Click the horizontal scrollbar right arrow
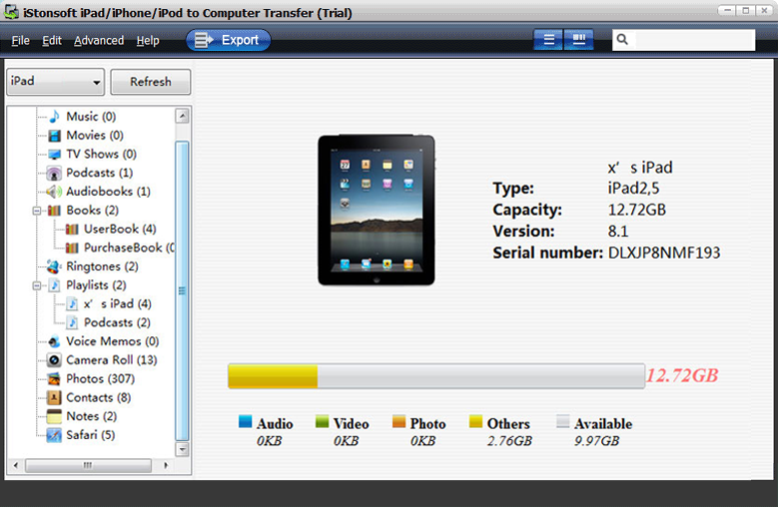This screenshot has width=779, height=512. (166, 465)
